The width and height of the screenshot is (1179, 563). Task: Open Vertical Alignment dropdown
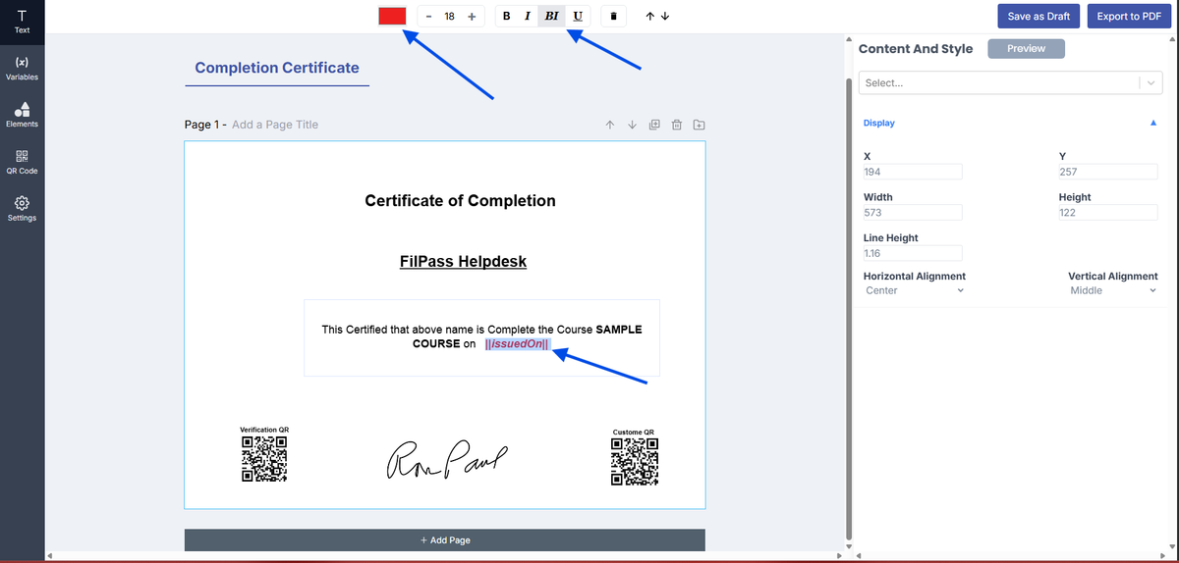click(x=1113, y=290)
